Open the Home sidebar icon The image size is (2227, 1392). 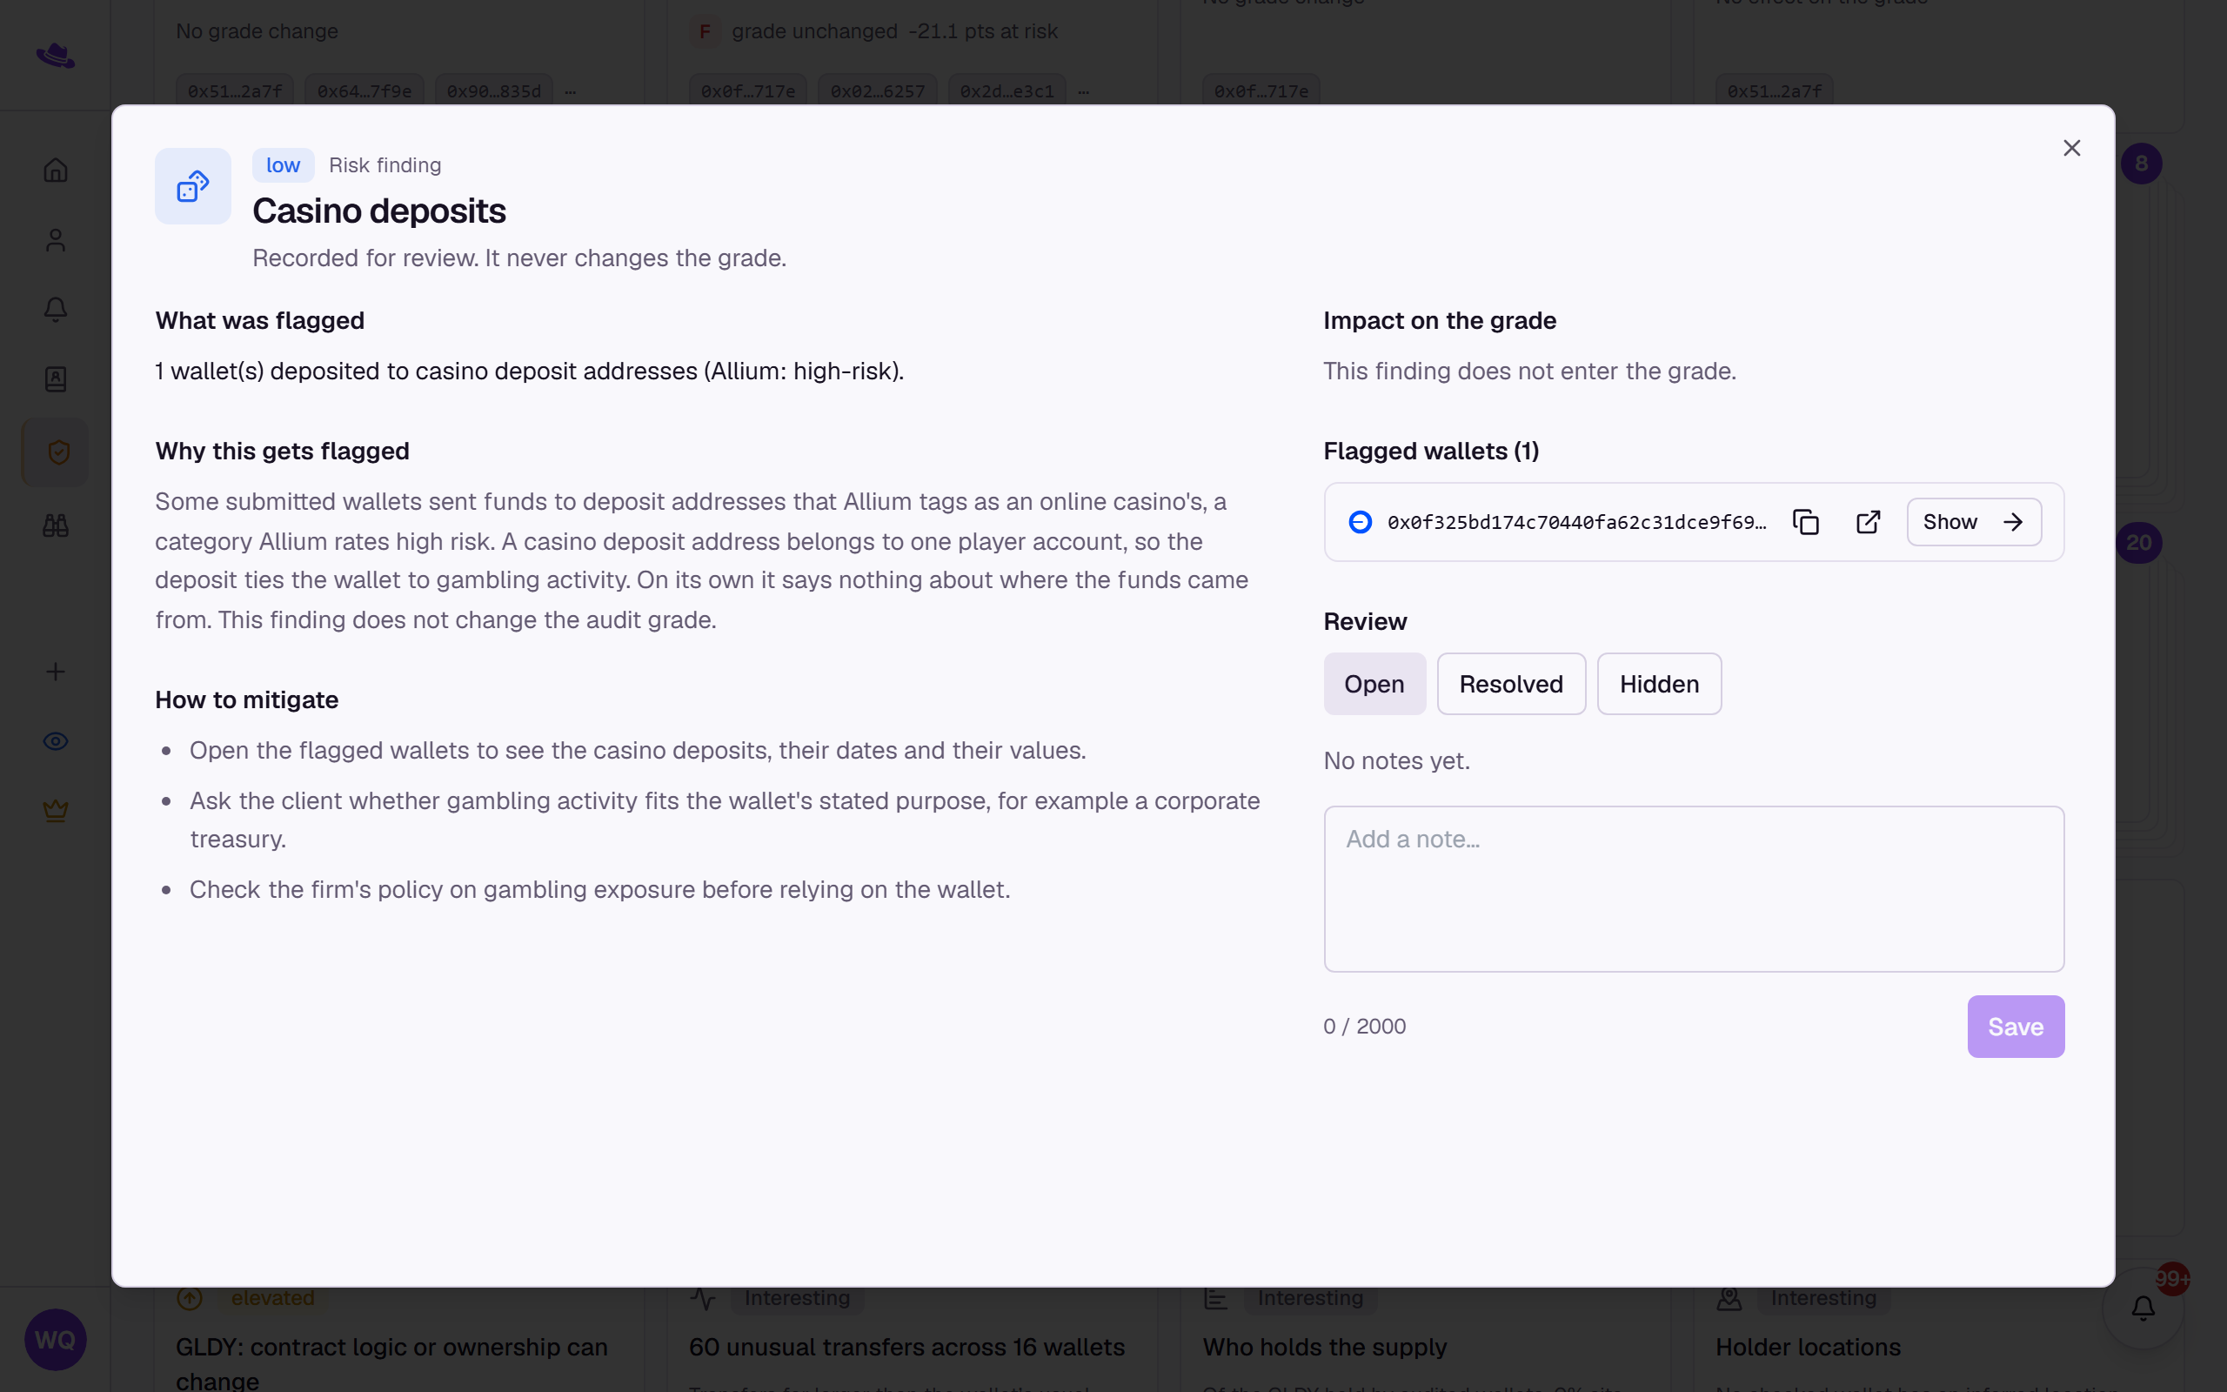57,171
